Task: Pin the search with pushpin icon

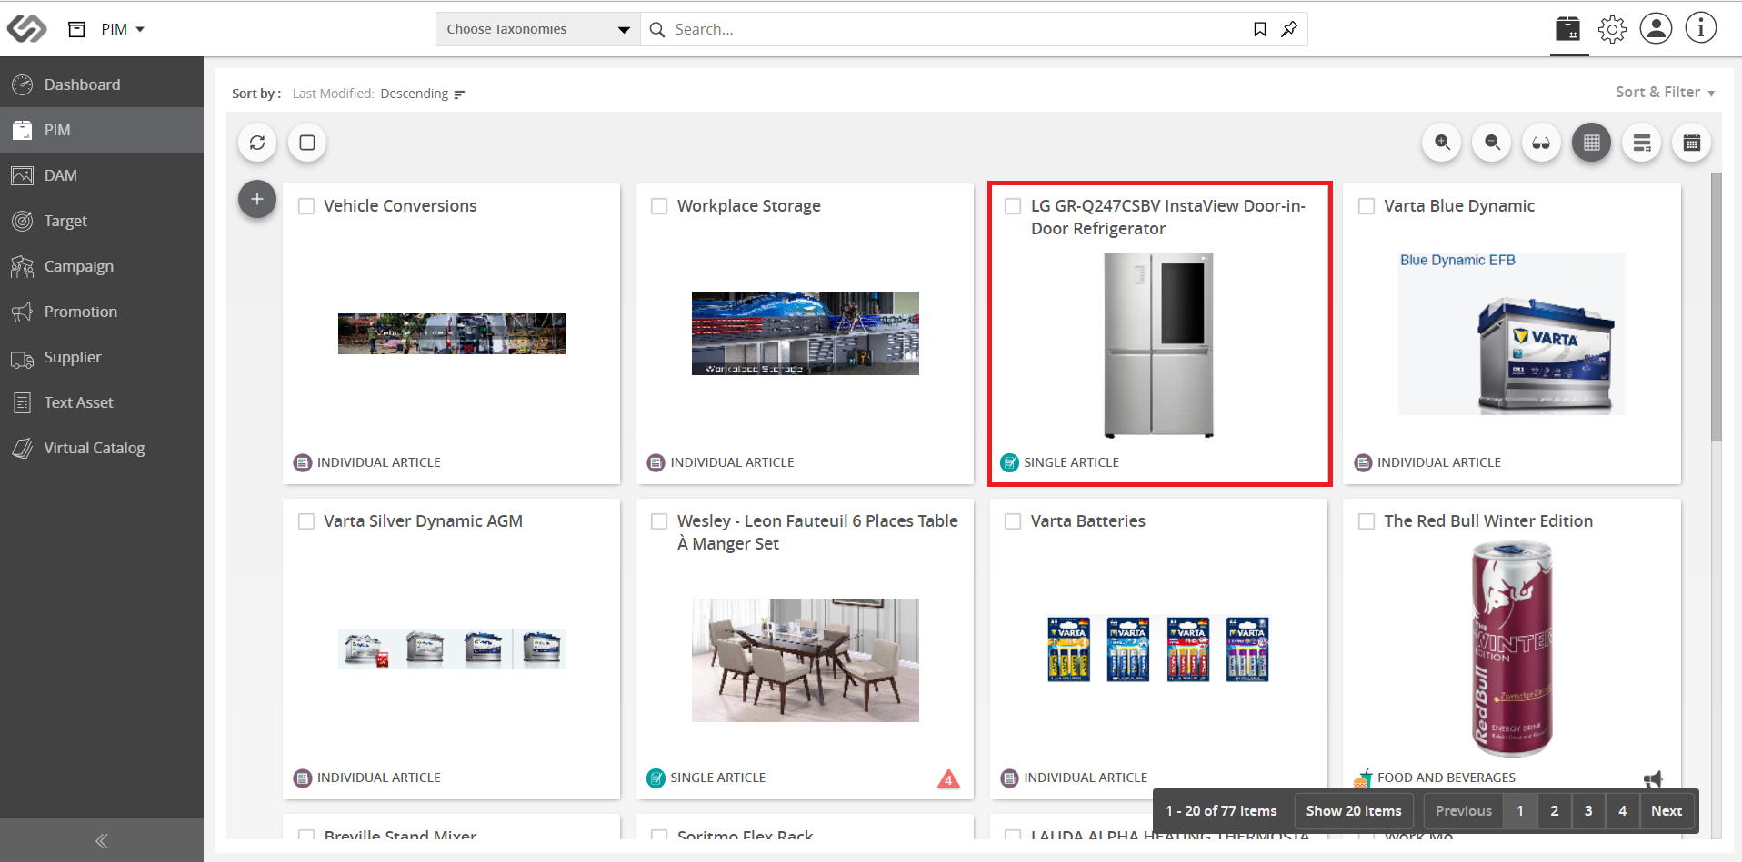Action: click(x=1289, y=29)
